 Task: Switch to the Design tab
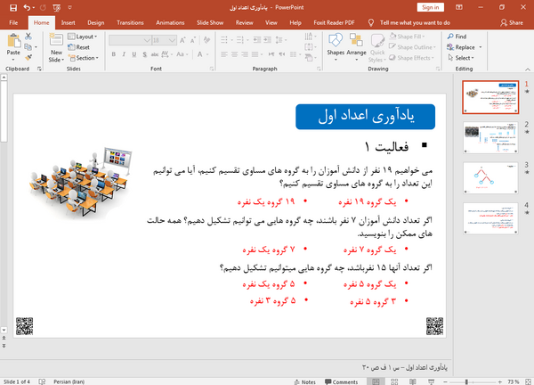[96, 22]
